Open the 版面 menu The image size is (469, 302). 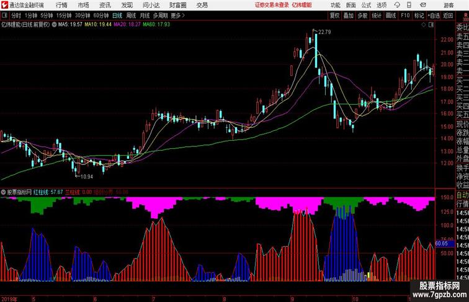click(351, 5)
